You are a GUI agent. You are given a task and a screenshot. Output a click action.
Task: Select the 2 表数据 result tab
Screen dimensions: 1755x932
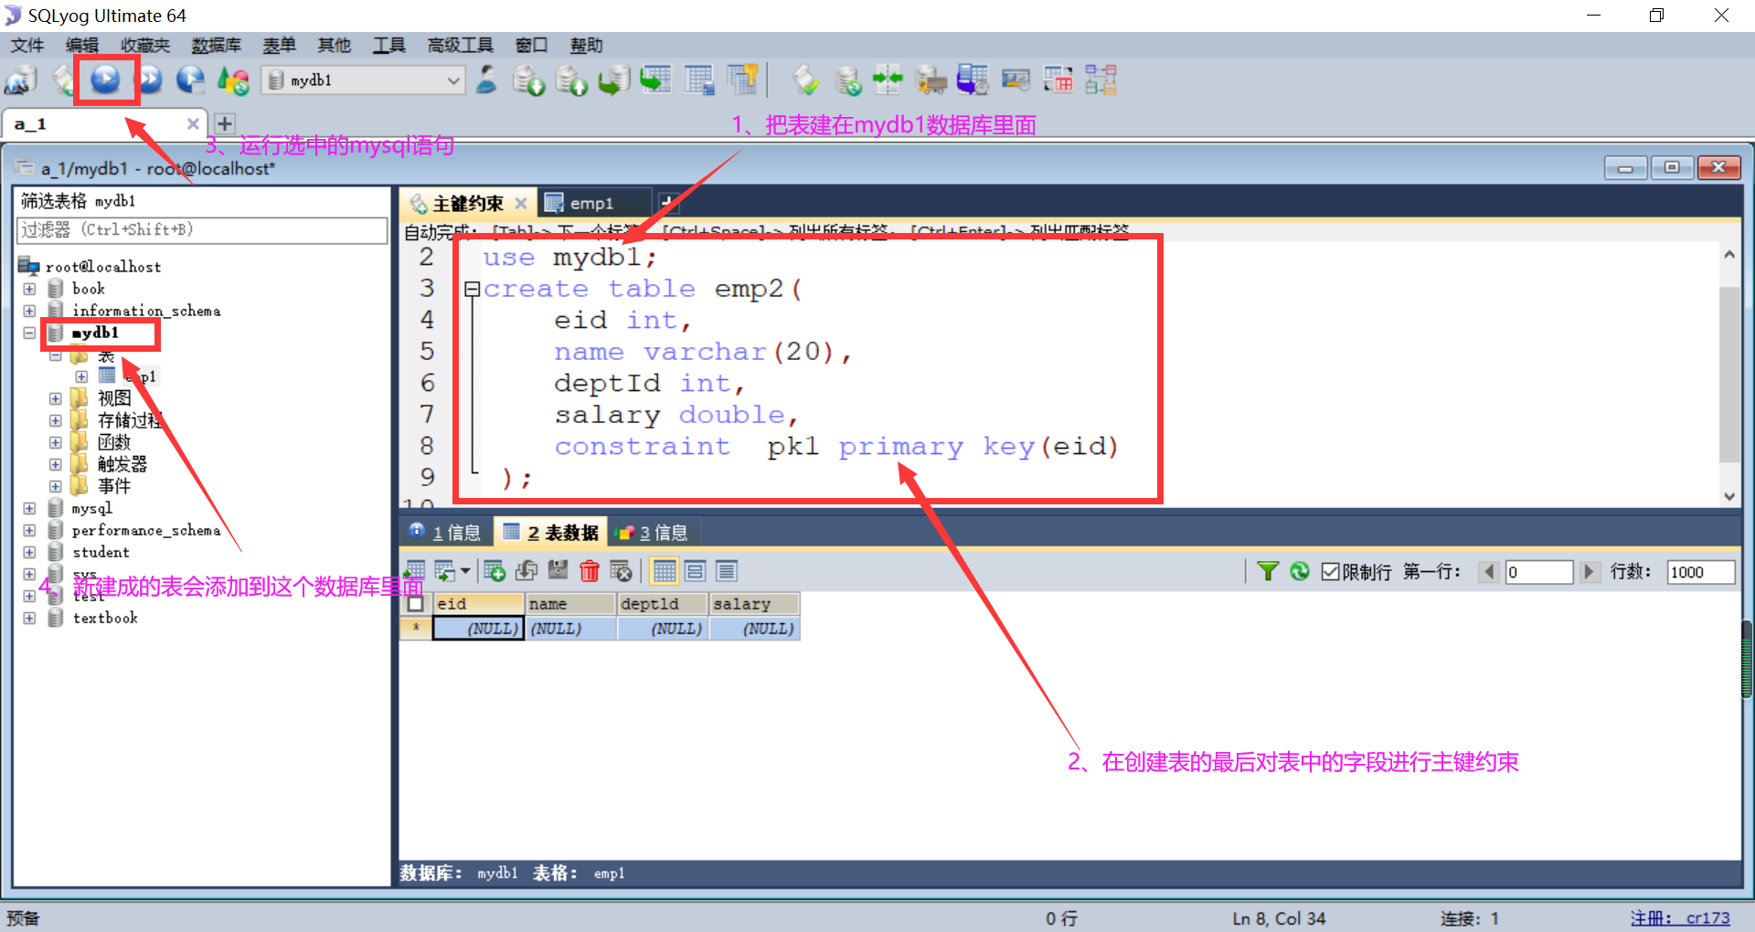pos(552,532)
